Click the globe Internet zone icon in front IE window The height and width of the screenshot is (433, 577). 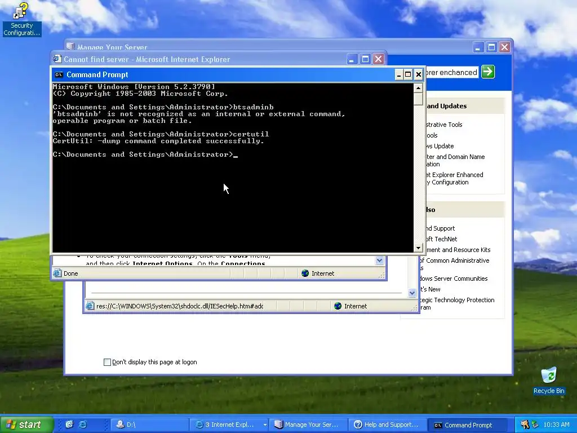[x=305, y=273]
